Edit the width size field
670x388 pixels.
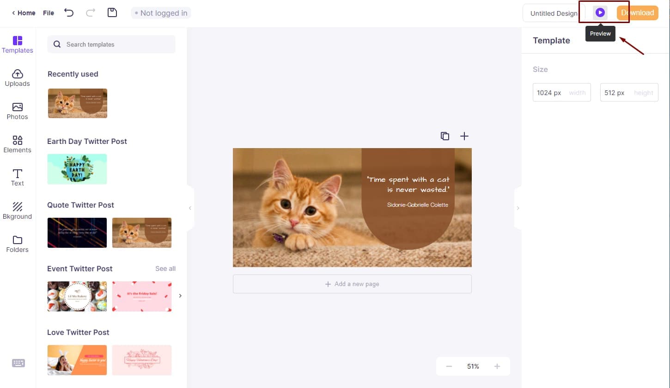(562, 93)
